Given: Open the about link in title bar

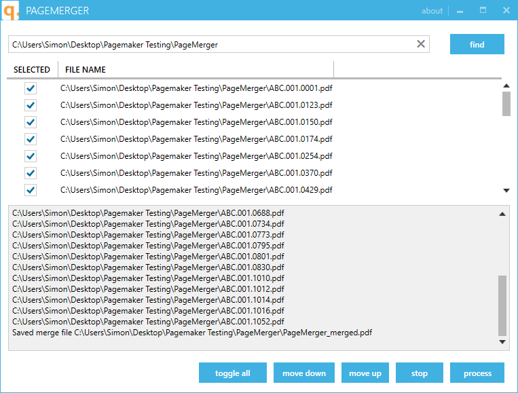Looking at the screenshot, I should pyautogui.click(x=432, y=11).
